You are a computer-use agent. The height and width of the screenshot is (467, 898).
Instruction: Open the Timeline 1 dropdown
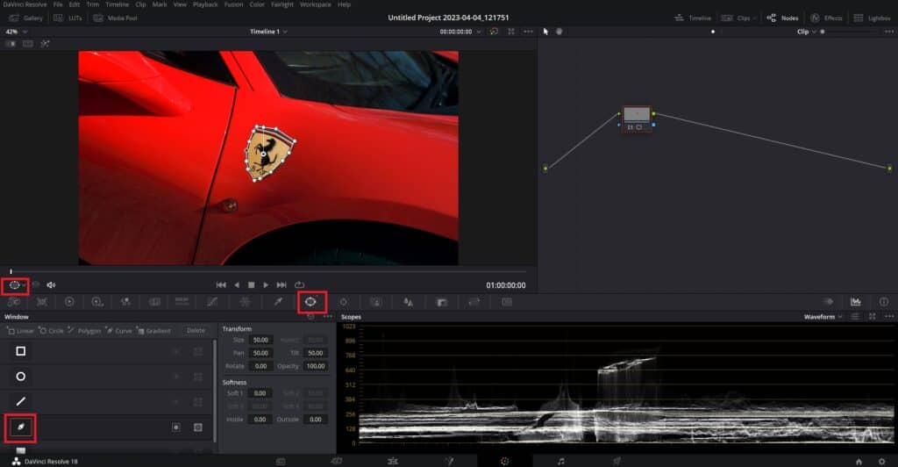(268, 32)
